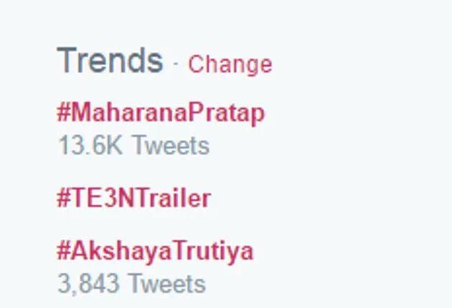The height and width of the screenshot is (308, 452).
Task: Open the #MaharanaPratap trending hashtag
Action: (x=160, y=113)
